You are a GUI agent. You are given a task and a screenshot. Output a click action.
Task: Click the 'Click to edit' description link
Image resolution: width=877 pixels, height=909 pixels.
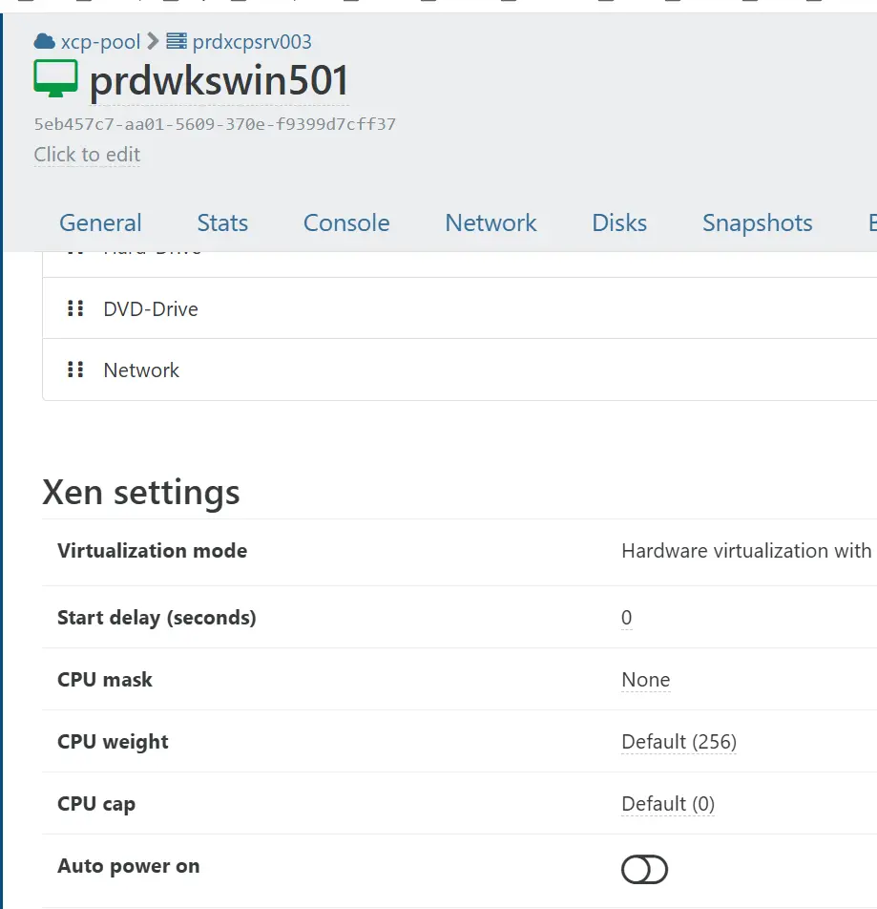pos(87,154)
